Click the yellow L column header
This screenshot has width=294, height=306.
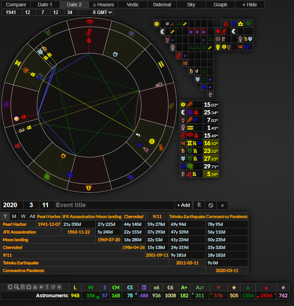tap(75, 287)
